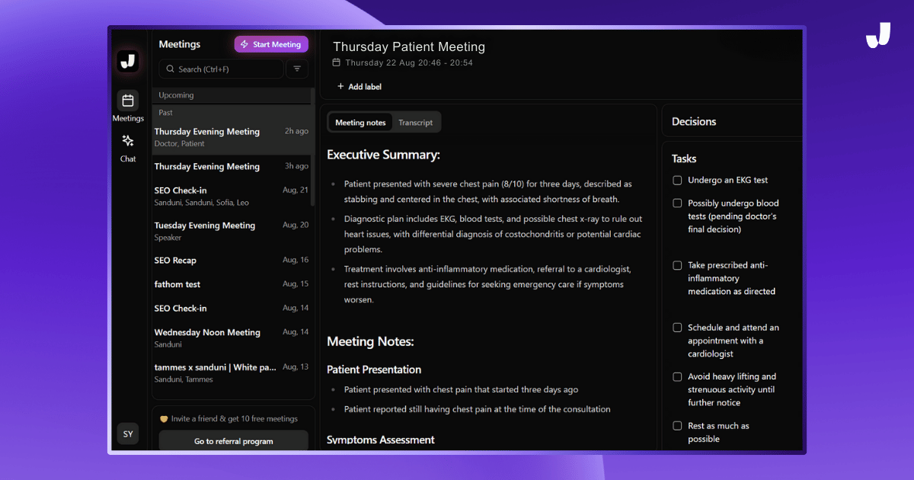Click the Thursday Patient Meeting title

pyautogui.click(x=409, y=46)
